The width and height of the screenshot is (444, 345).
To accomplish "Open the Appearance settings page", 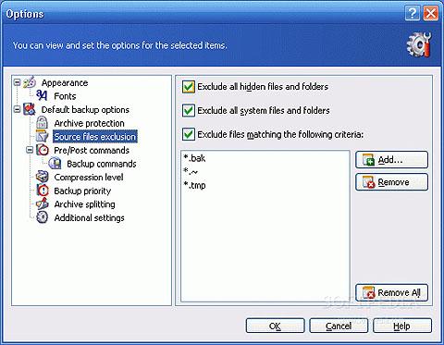I will [65, 82].
